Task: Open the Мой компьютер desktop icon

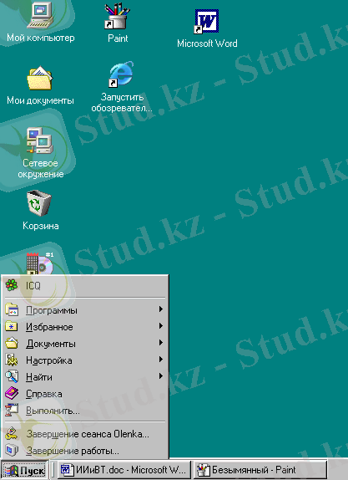Action: 40,16
